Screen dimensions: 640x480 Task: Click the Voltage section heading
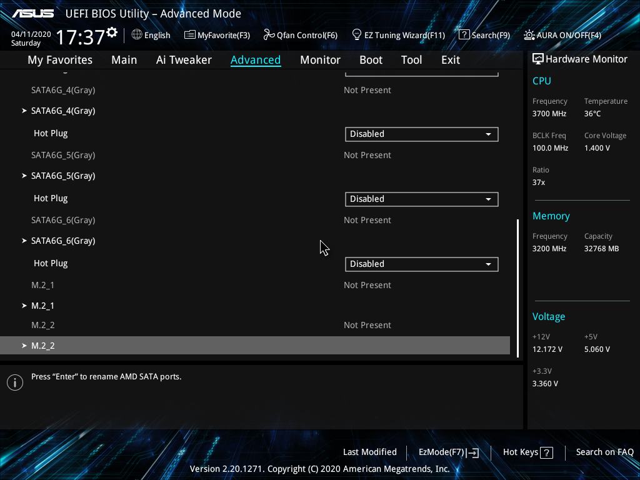(x=549, y=317)
